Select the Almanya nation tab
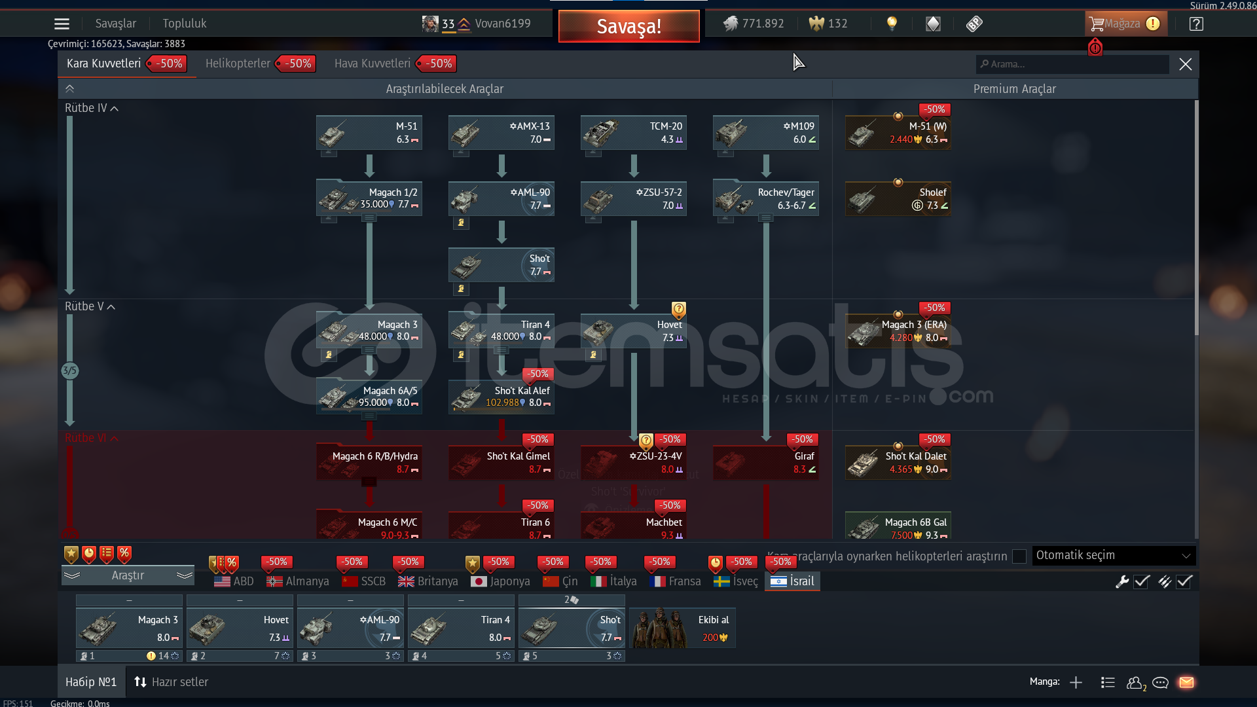1257x707 pixels. pyautogui.click(x=298, y=581)
